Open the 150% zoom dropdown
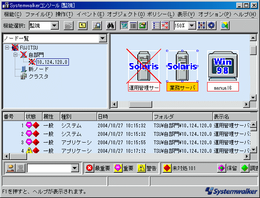 click(192, 26)
